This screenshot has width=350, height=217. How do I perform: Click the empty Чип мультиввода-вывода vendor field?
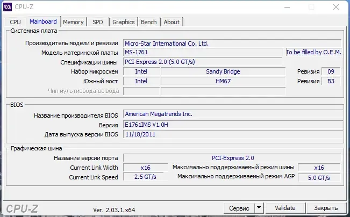point(141,91)
